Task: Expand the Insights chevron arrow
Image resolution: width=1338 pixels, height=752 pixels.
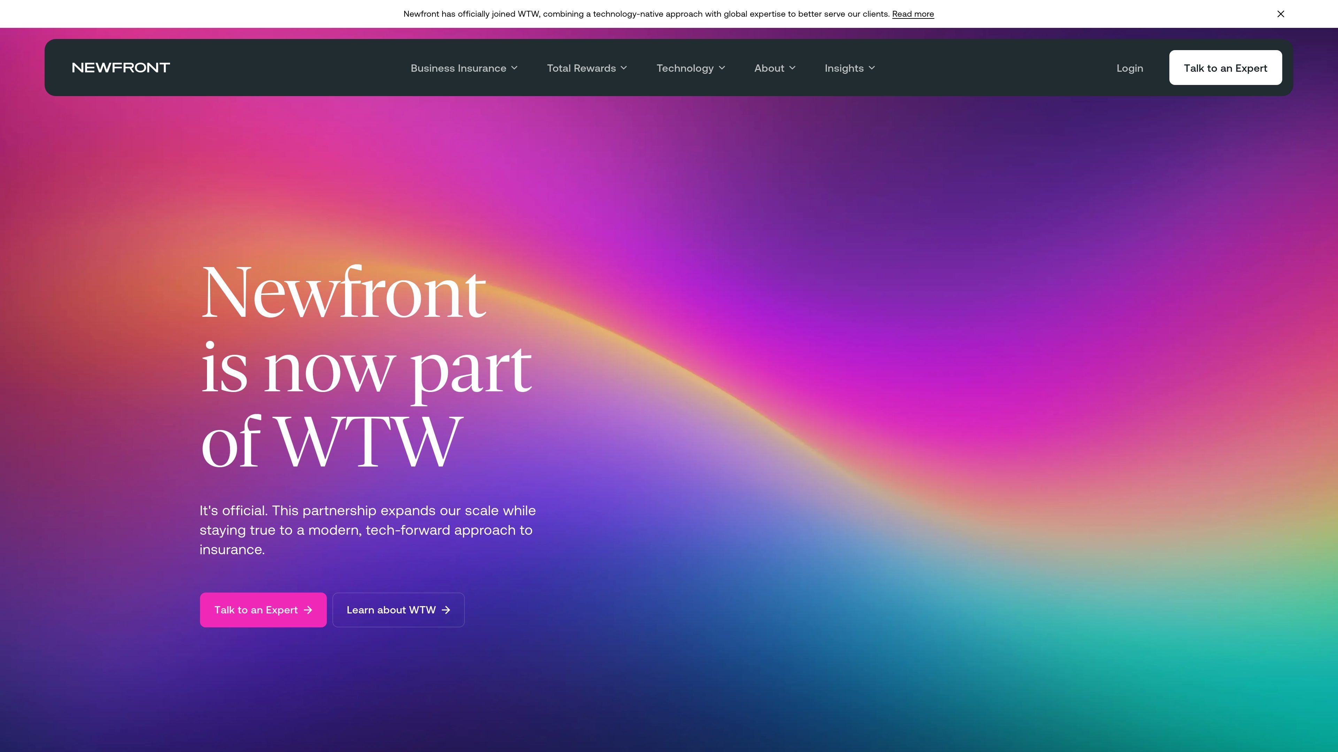Action: (x=871, y=68)
